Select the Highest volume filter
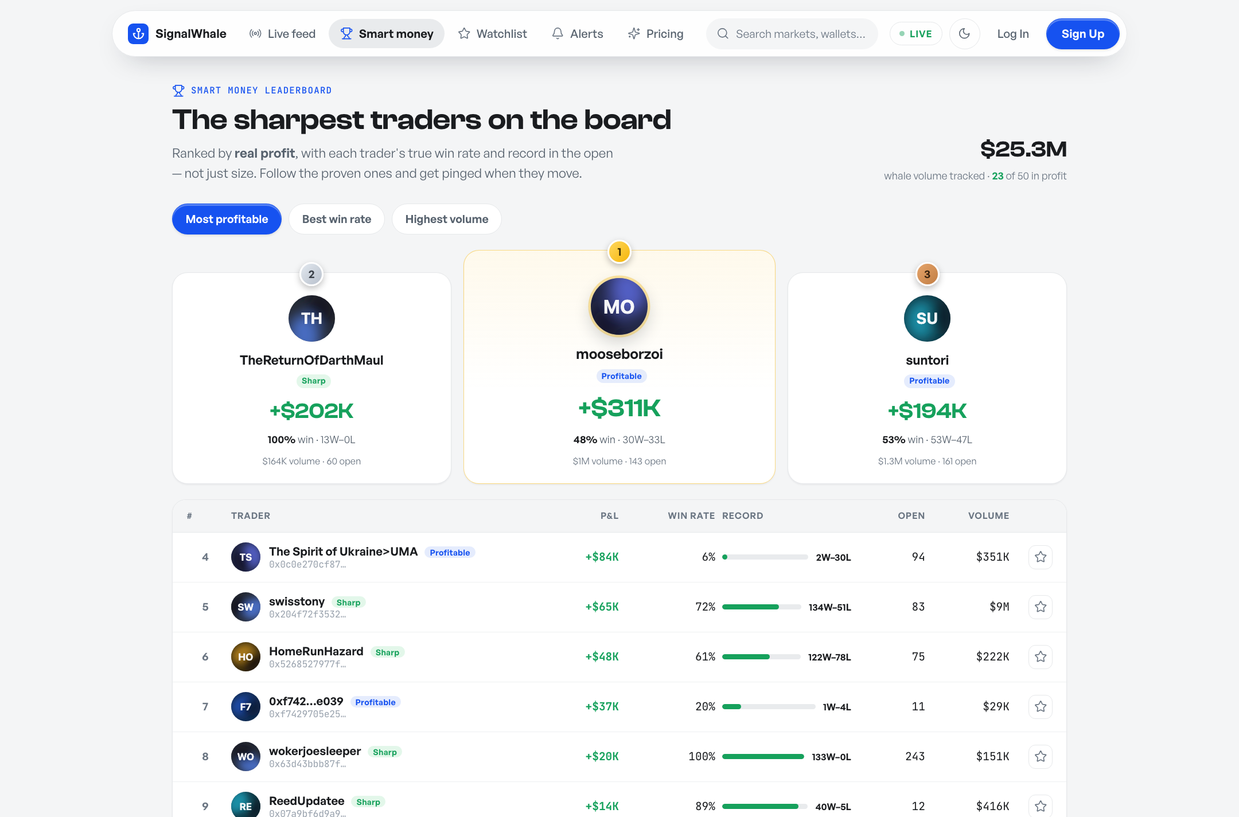 click(447, 219)
